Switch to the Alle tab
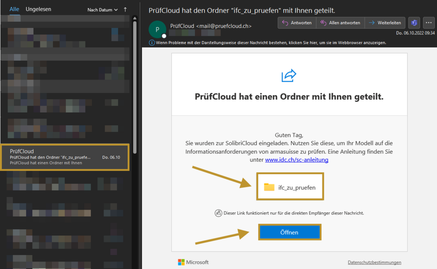437x269 pixels. pos(14,9)
